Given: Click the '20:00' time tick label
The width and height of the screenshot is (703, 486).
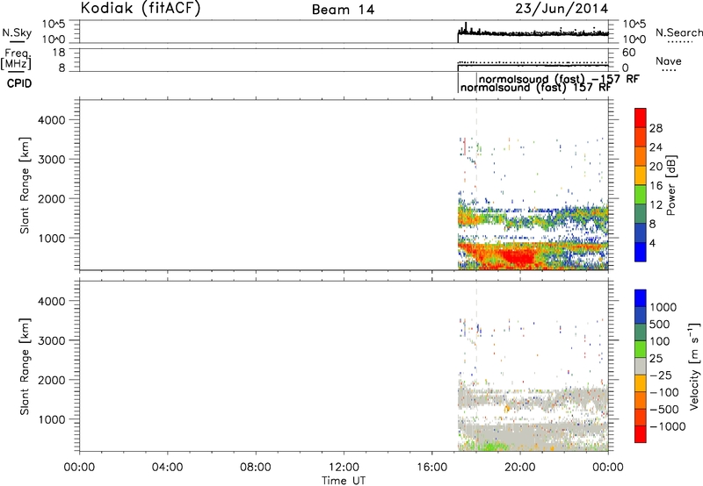Looking at the screenshot, I should tap(520, 468).
